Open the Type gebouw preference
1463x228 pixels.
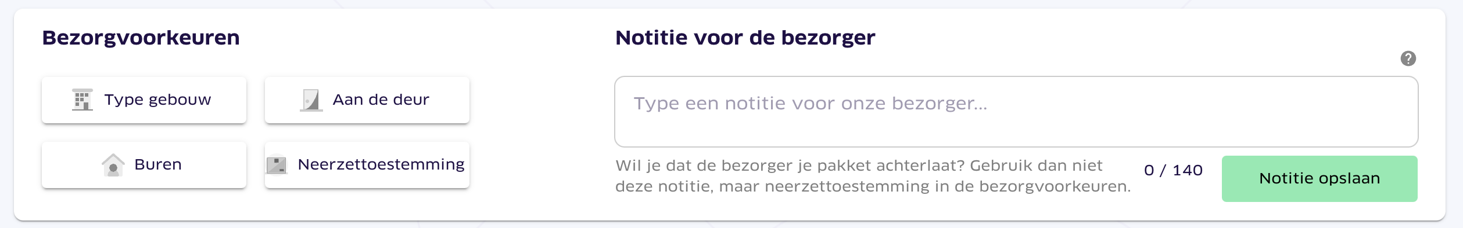click(144, 100)
